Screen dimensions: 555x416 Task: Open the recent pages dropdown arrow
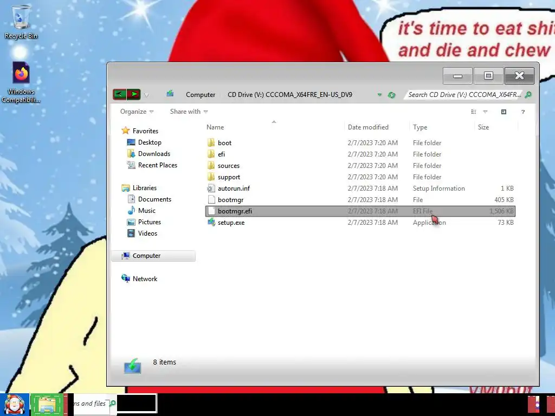tap(146, 95)
